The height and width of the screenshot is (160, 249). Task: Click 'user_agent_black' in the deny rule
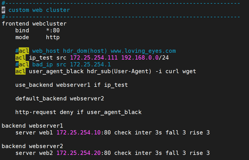[x=114, y=112]
